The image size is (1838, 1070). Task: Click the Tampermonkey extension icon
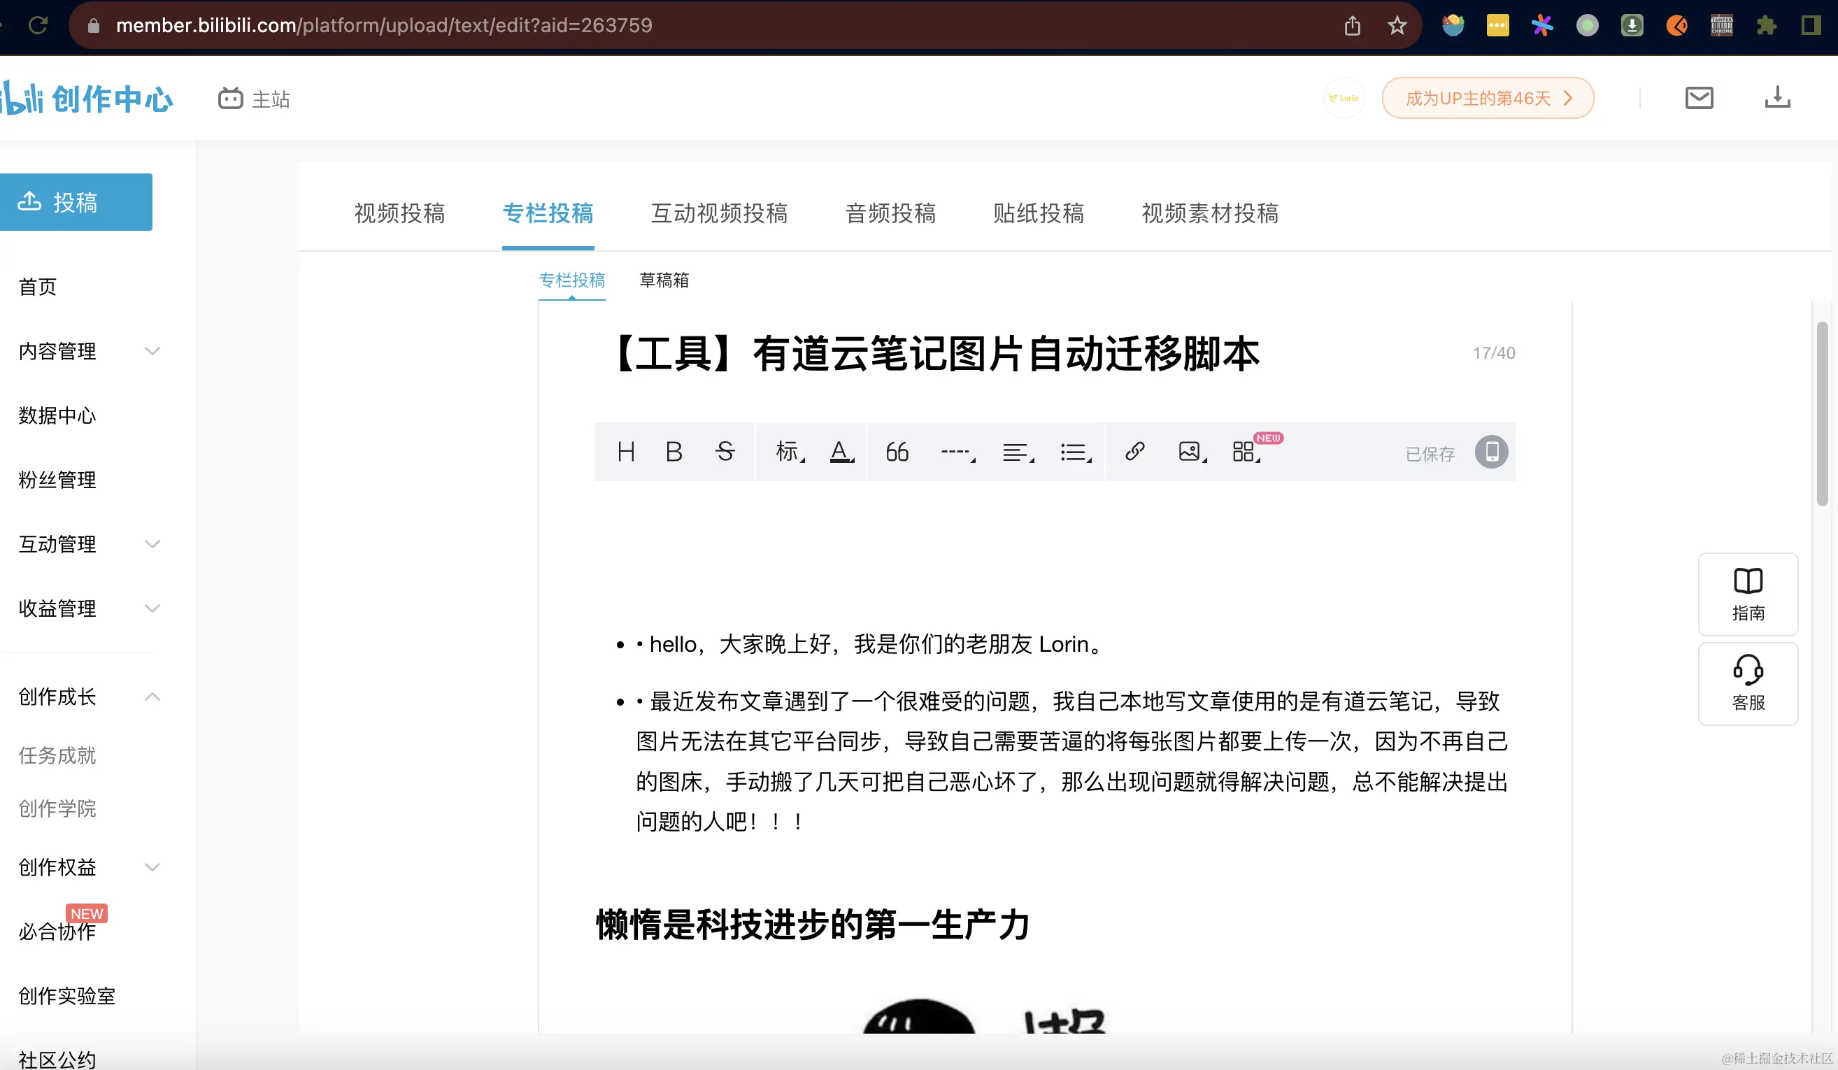1721,26
